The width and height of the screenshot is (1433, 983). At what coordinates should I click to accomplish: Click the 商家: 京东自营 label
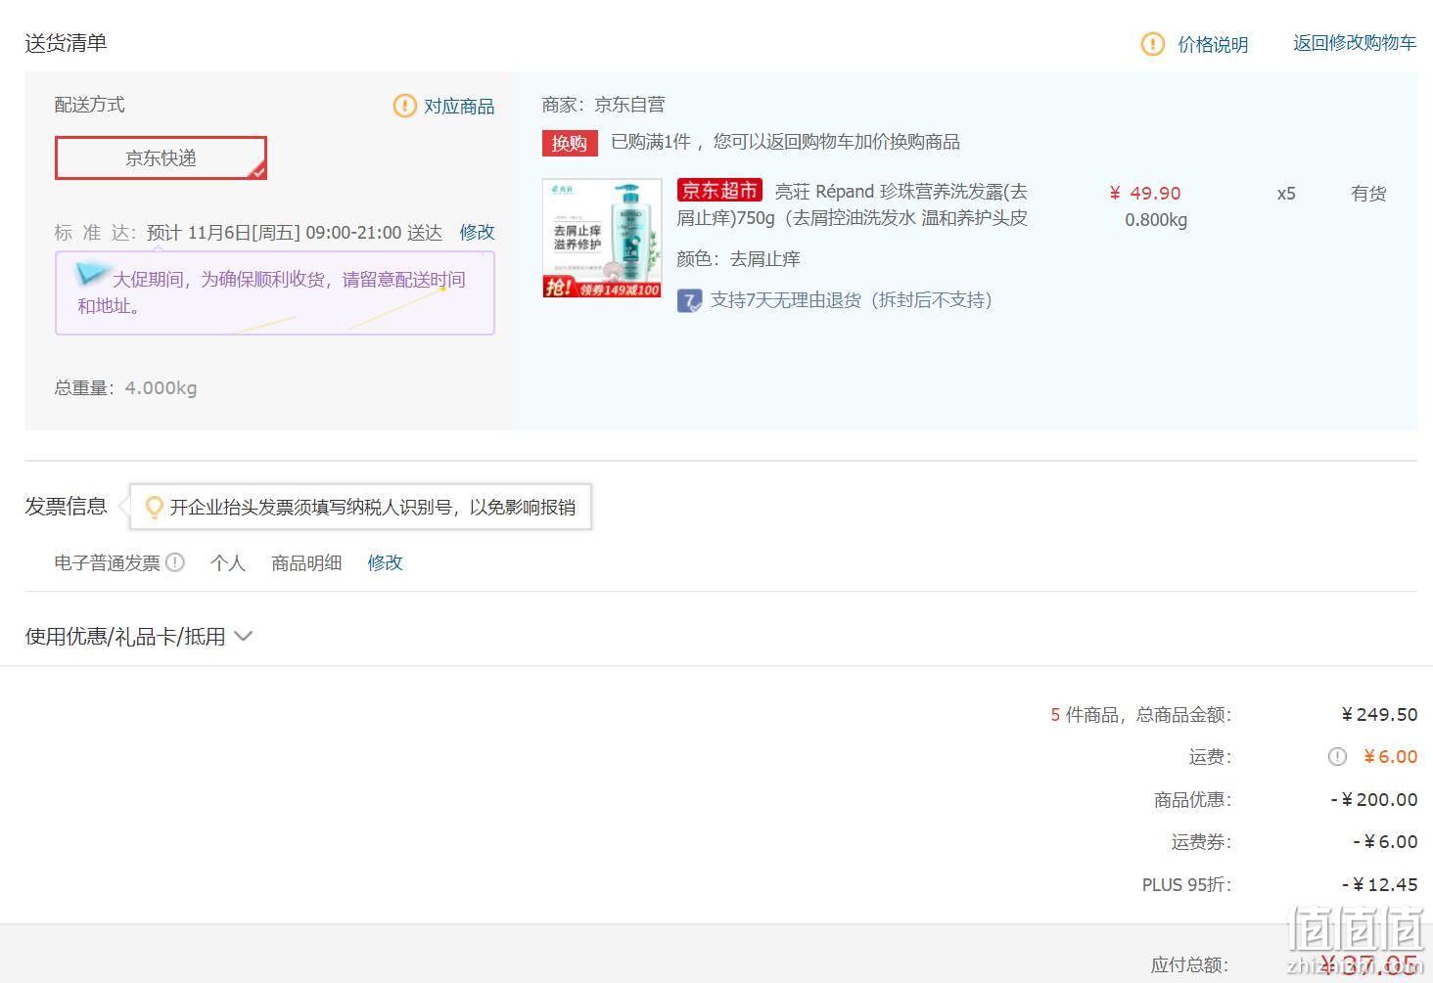[x=604, y=105]
